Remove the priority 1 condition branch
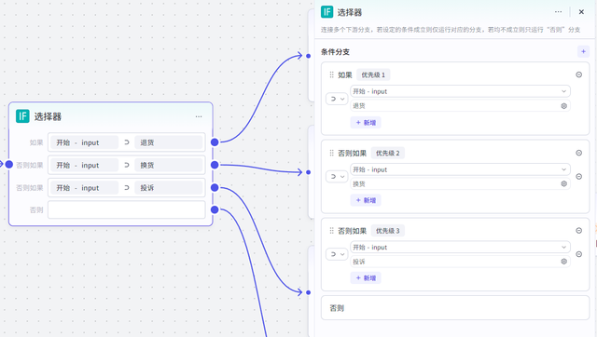This screenshot has width=597, height=337. pyautogui.click(x=578, y=74)
